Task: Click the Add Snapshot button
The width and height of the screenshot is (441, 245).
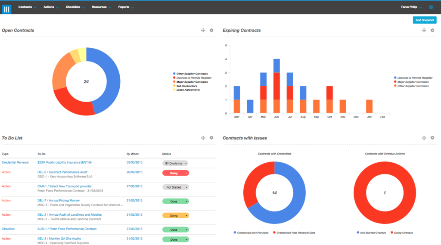Action: [424, 20]
